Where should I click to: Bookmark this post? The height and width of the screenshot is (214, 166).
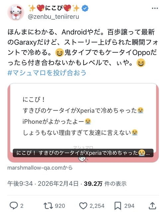[x=118, y=206]
